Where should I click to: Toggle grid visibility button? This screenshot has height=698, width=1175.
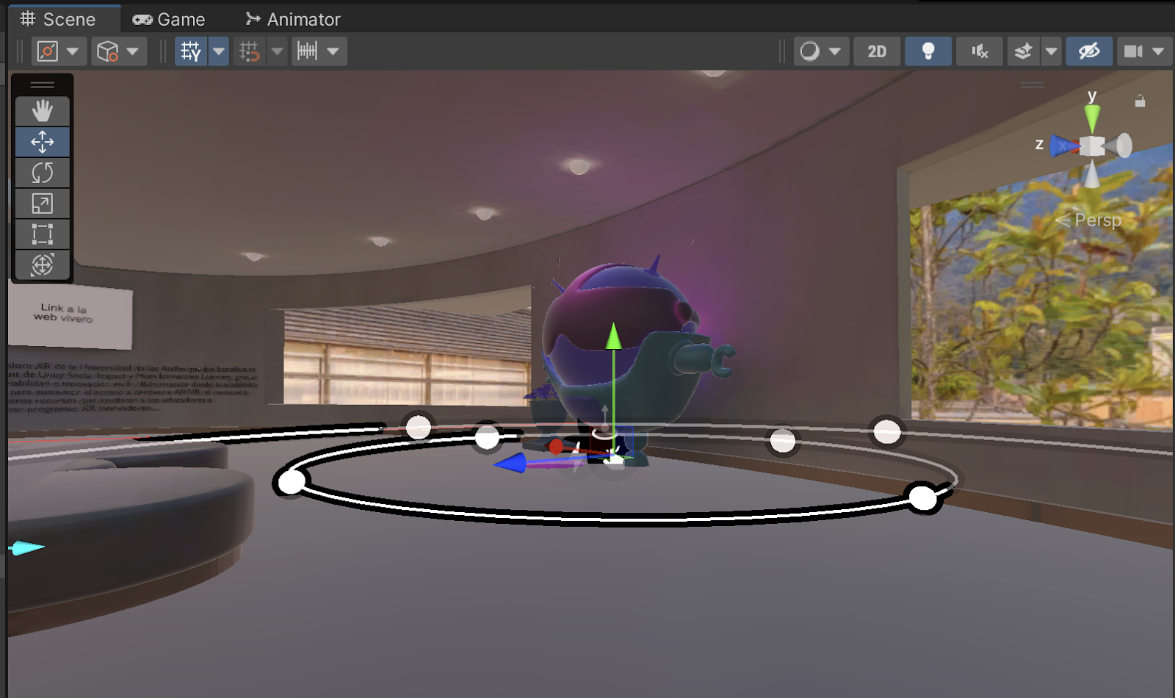click(x=191, y=51)
